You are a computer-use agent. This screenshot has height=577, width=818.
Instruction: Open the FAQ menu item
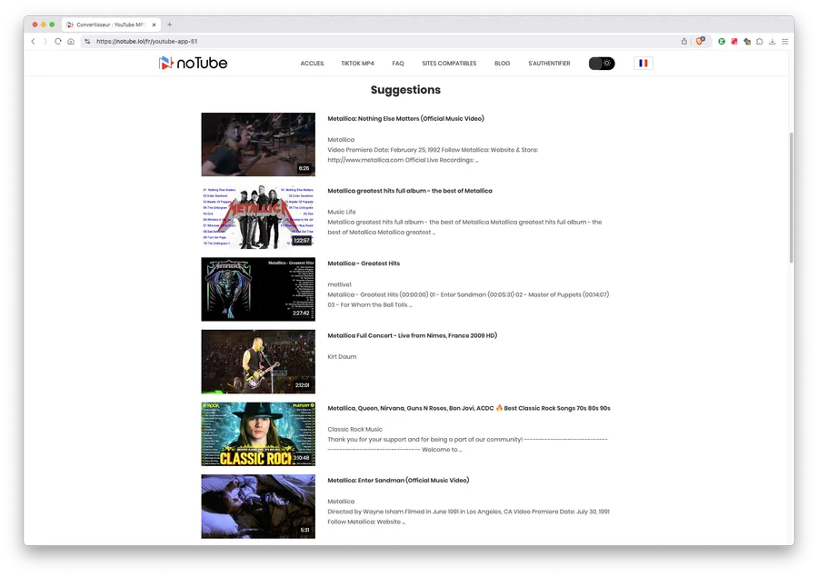tap(398, 63)
